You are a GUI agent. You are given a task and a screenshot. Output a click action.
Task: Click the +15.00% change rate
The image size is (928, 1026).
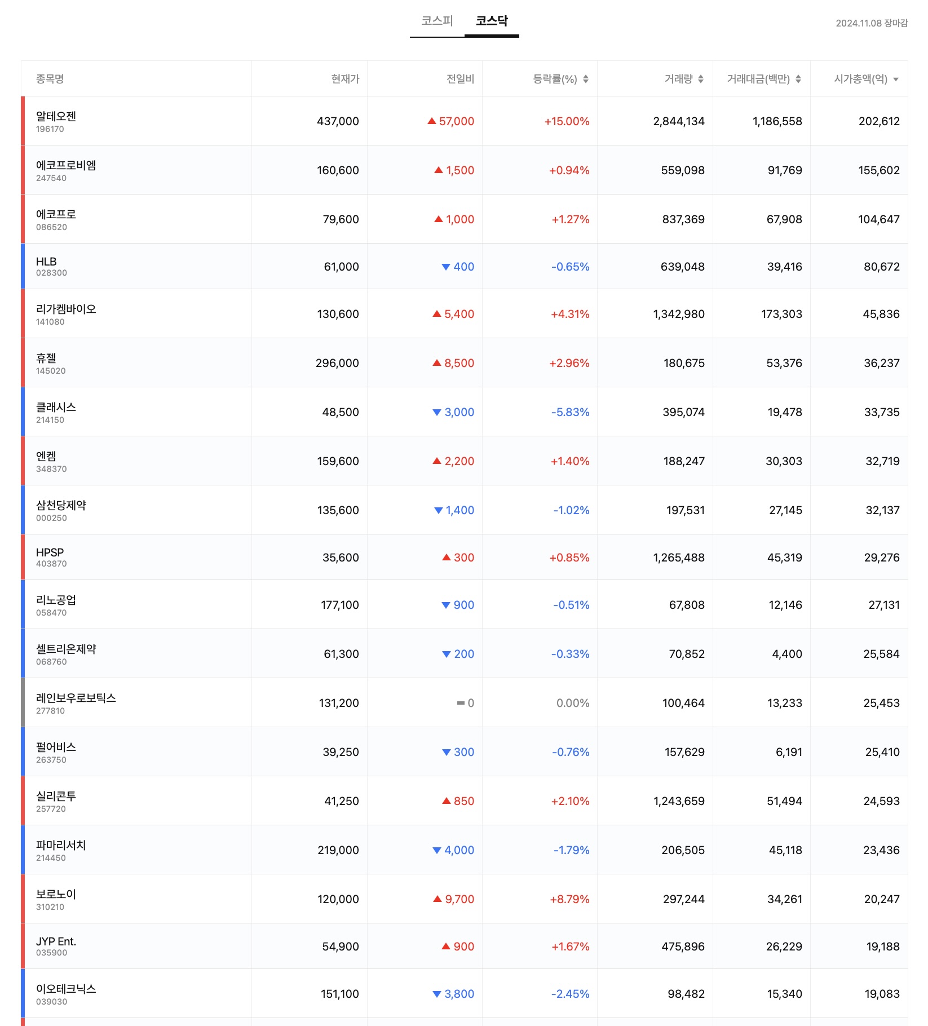[567, 121]
